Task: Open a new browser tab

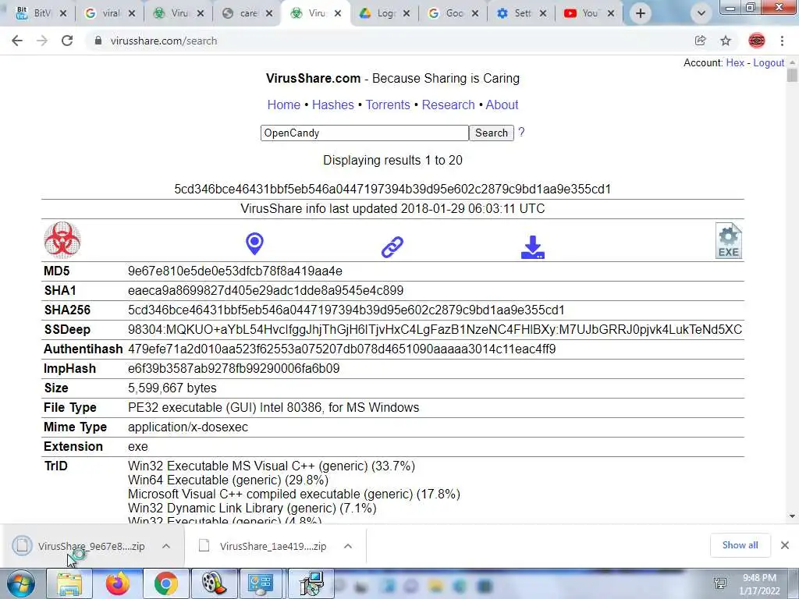Action: [641, 13]
